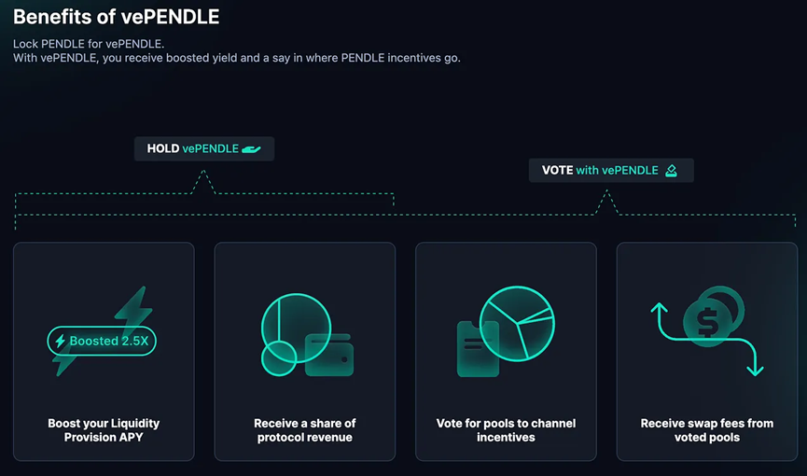This screenshot has height=476, width=807.
Task: Open the Vote for pools to channel incentives card
Action: tap(506, 351)
